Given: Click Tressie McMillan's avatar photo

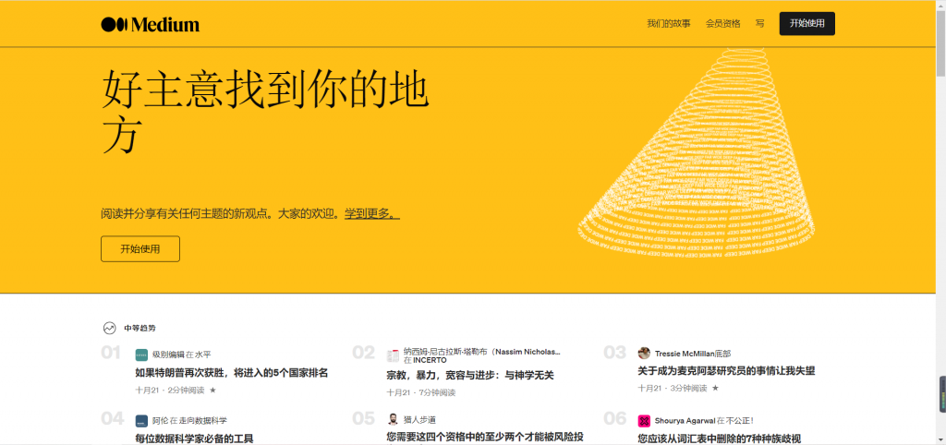Looking at the screenshot, I should pos(644,354).
